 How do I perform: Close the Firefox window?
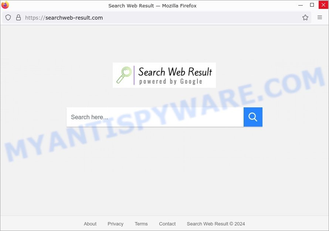[x=323, y=5]
